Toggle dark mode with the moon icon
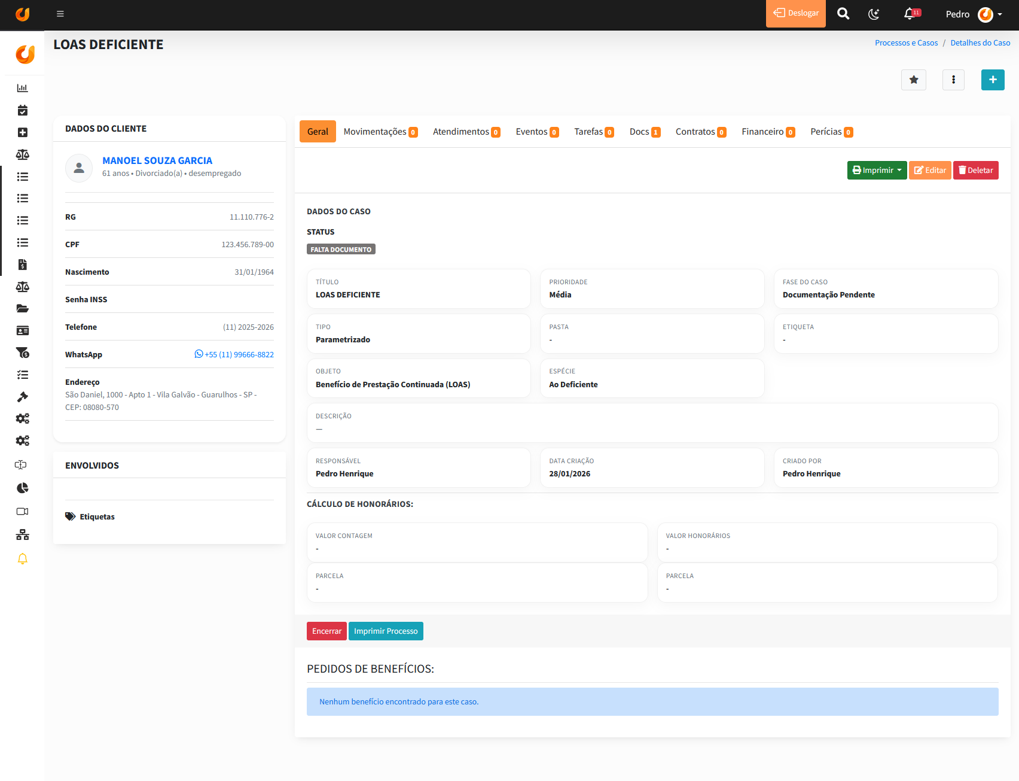This screenshot has height=781, width=1019. click(874, 14)
